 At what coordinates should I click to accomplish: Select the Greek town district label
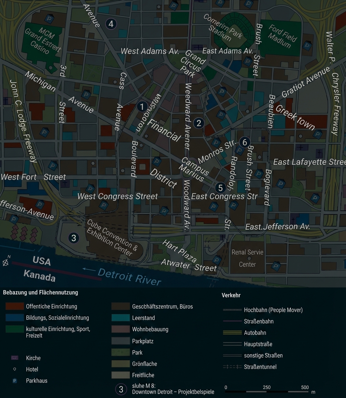tap(295, 117)
